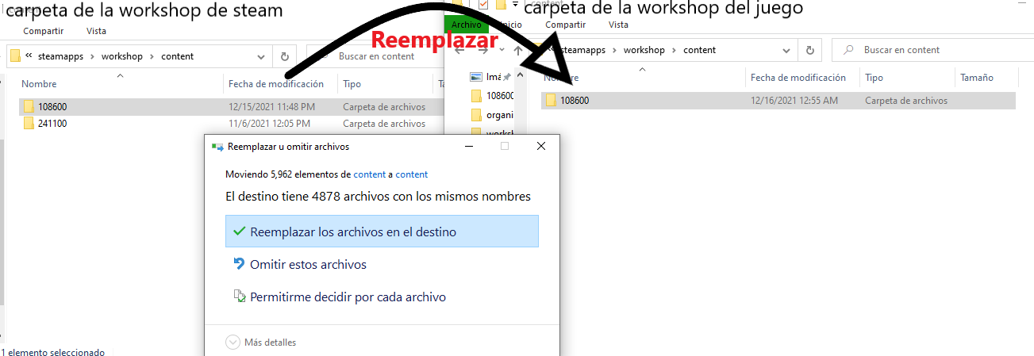
Task: Open address history dropdown in left window
Action: click(261, 56)
